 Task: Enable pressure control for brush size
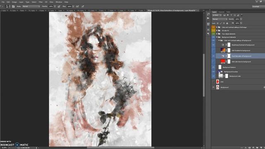click(83, 7)
